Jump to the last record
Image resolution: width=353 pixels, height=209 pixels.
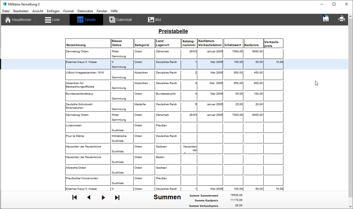tap(117, 198)
